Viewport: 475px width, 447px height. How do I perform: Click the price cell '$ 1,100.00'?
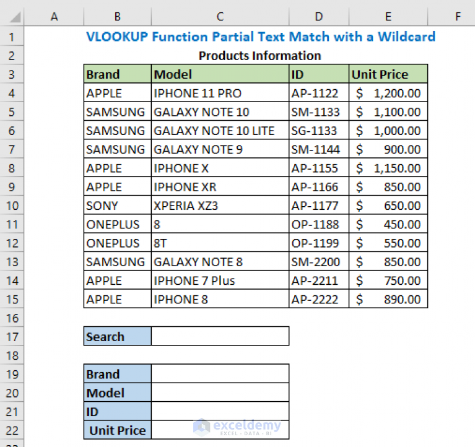click(x=388, y=111)
